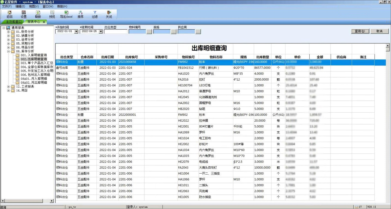391x209 pixels.
Task: Select 004.全部仓库账面库存 report
Action: [37, 67]
